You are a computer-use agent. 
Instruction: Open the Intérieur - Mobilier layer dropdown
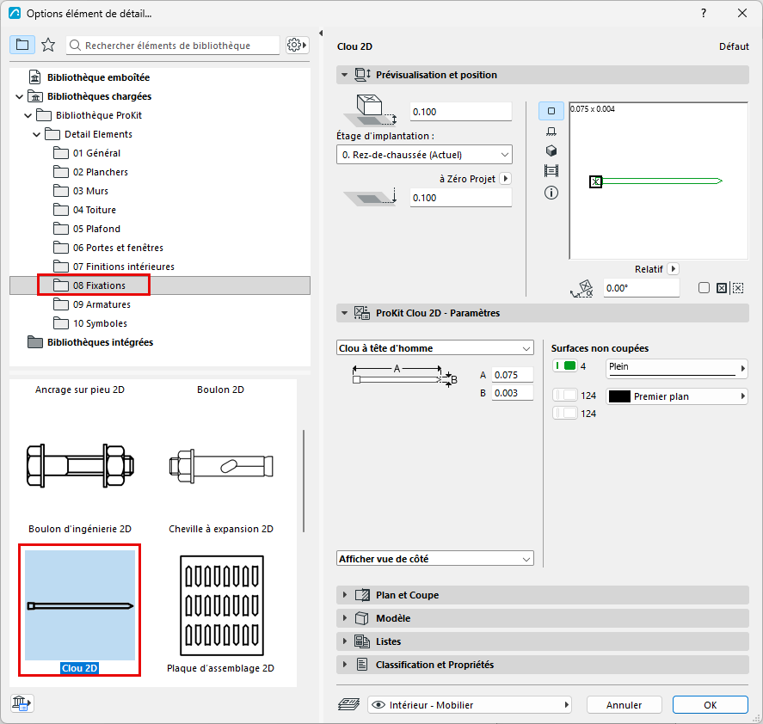tap(470, 704)
